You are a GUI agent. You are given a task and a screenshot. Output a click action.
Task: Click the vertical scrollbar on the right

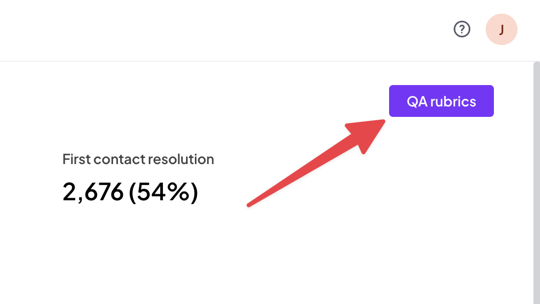coord(537,183)
